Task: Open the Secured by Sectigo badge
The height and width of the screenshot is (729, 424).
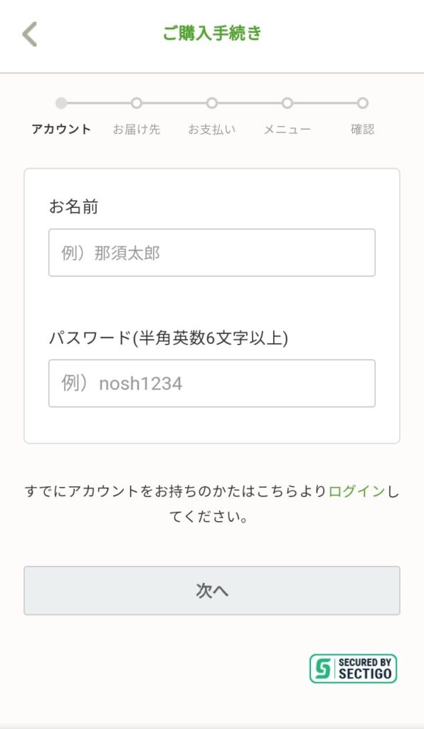Action: pyautogui.click(x=353, y=668)
